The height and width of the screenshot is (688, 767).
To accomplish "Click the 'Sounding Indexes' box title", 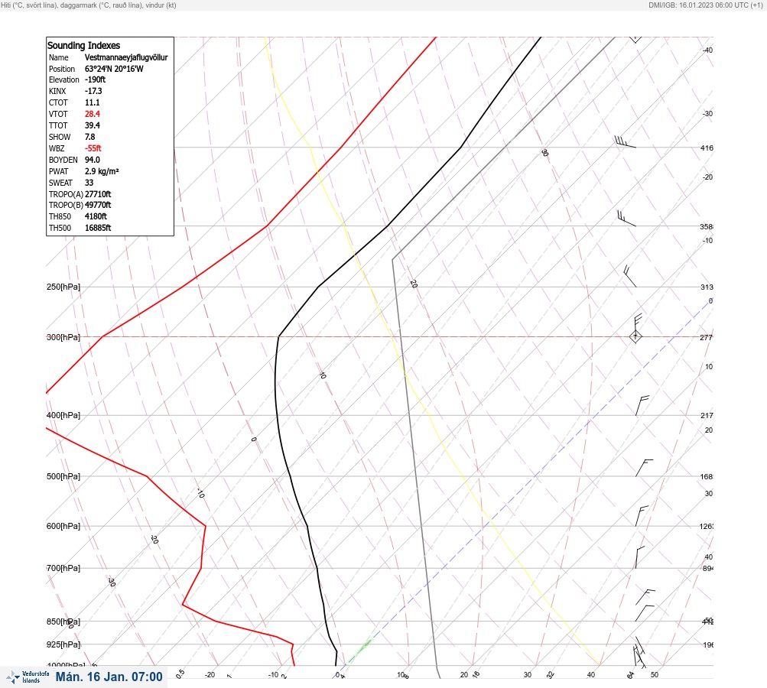I will 83,45.
